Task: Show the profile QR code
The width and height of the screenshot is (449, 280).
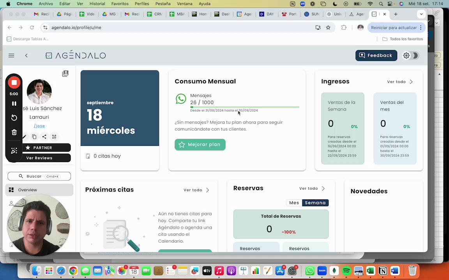Action: (54, 136)
